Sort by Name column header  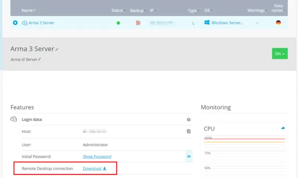(29, 10)
